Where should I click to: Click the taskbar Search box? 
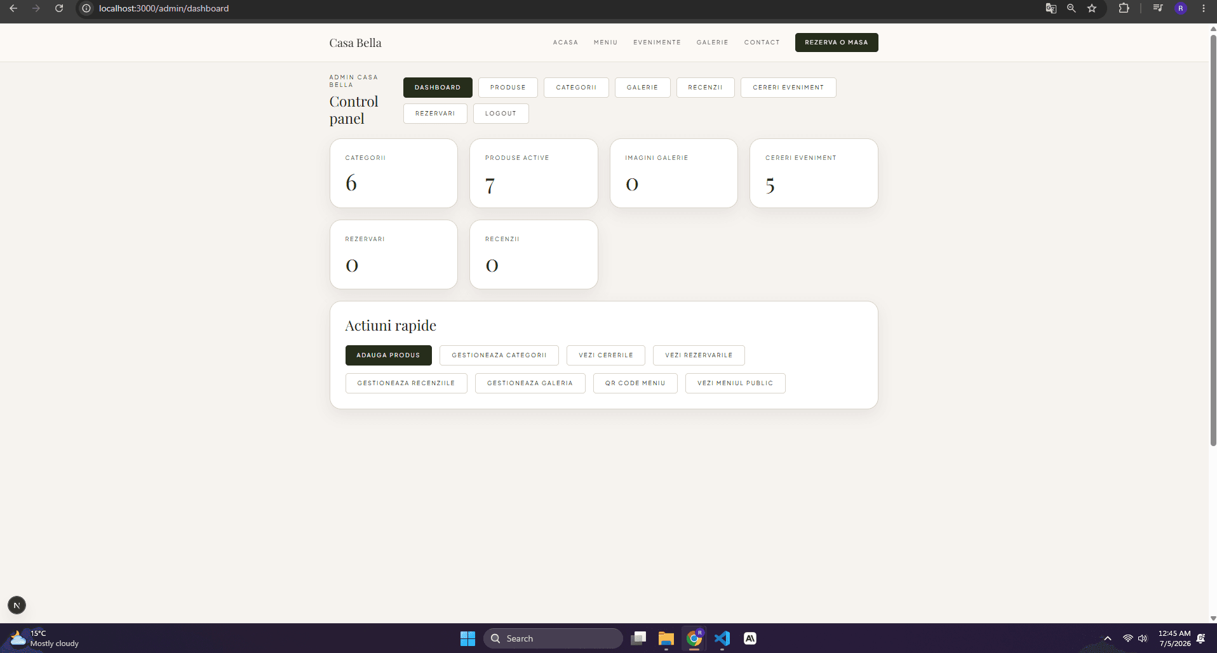tap(553, 638)
